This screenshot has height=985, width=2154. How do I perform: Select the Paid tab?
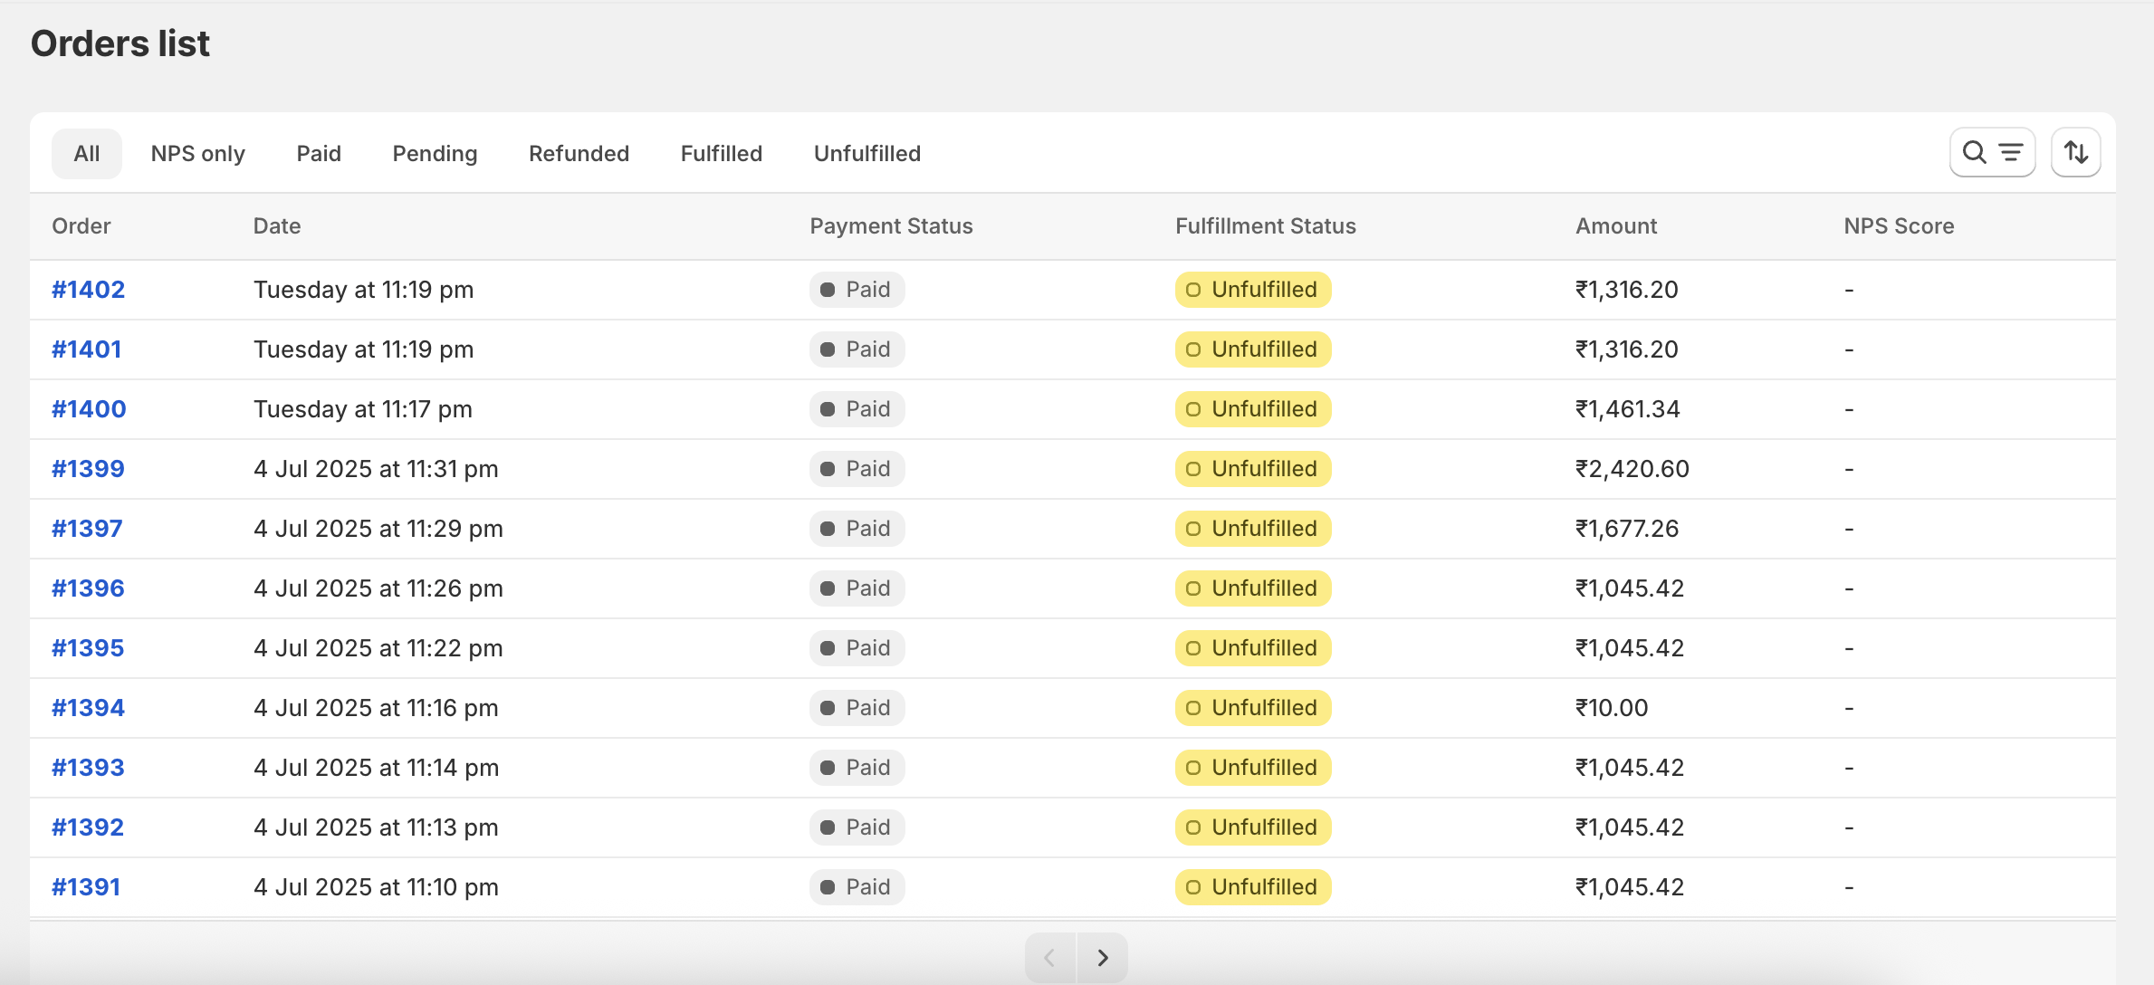319,154
